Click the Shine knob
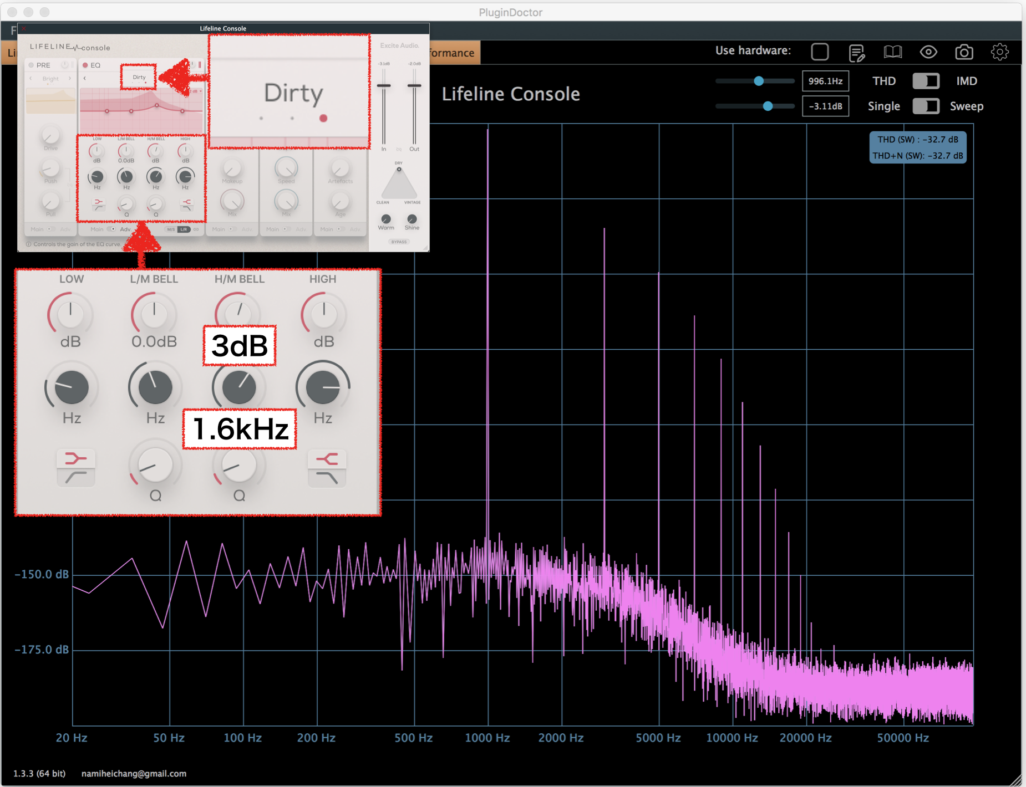The image size is (1026, 787). (412, 219)
